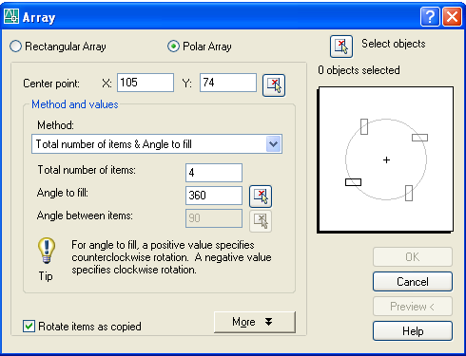The image size is (466, 356).
Task: Open the Help button
Action: (x=413, y=331)
